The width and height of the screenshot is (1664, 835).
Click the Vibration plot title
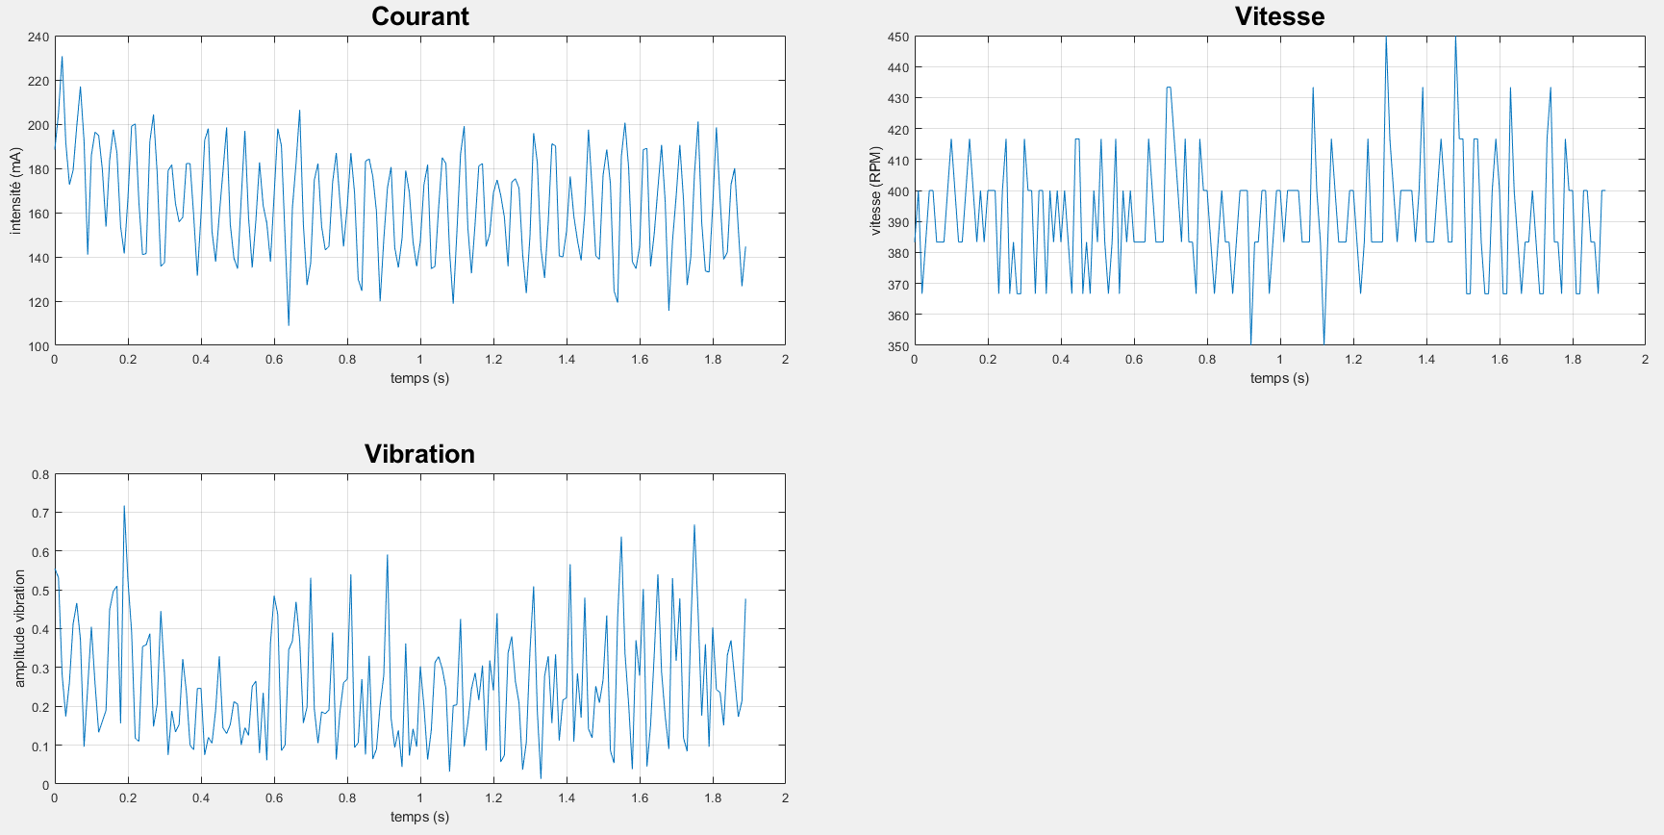[419, 454]
